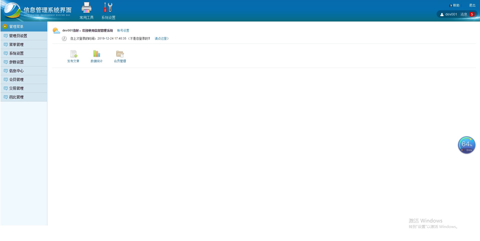Click the 发布文章 text link
Image resolution: width=480 pixels, height=241 pixels.
click(x=73, y=61)
